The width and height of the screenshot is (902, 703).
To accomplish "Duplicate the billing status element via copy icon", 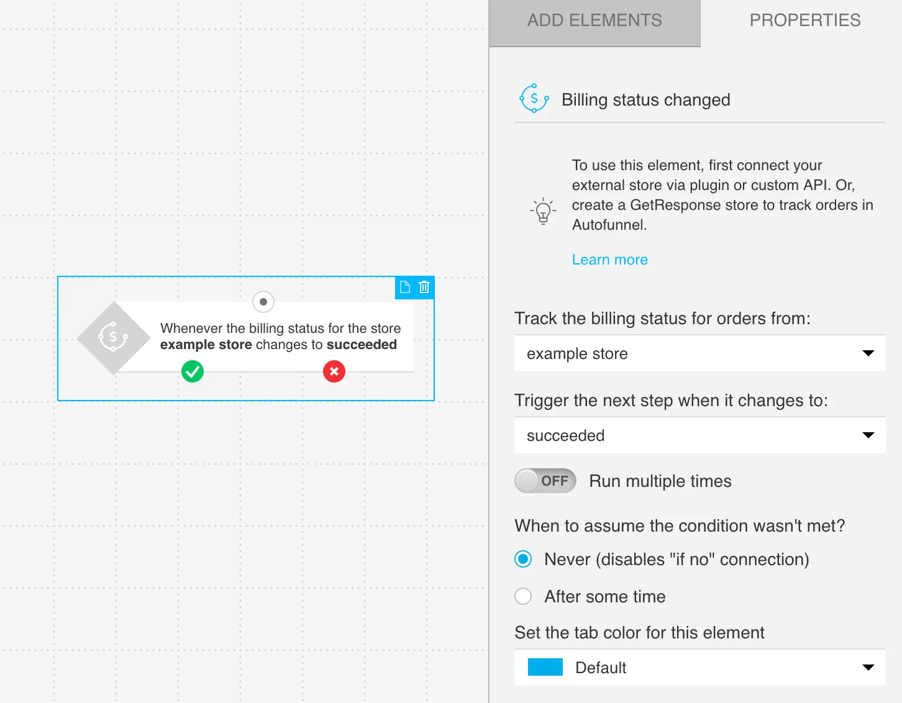I will pyautogui.click(x=405, y=287).
